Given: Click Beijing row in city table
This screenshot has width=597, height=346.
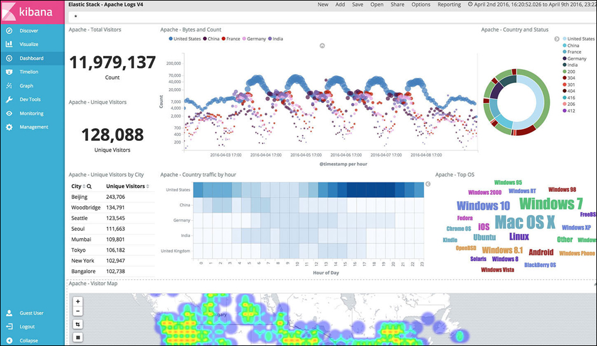Looking at the screenshot, I should click(112, 197).
